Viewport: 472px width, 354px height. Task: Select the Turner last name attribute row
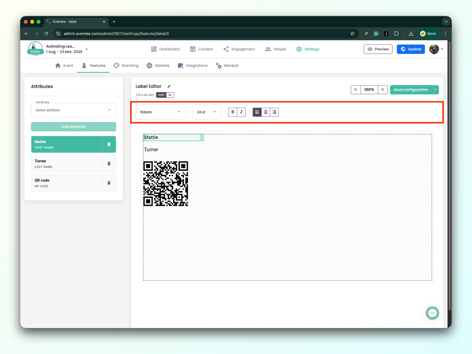(66, 164)
